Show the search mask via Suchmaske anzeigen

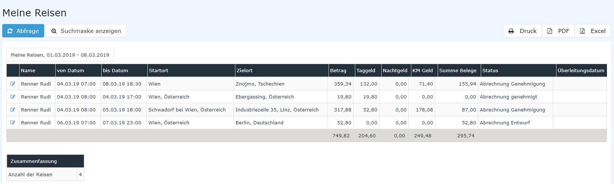tap(86, 31)
